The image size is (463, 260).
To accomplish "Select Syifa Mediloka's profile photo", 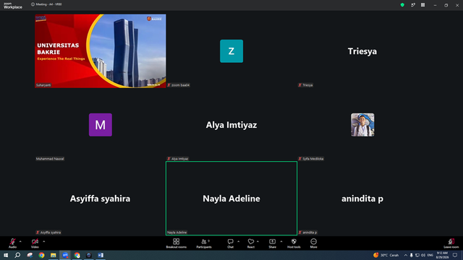I will 362,125.
